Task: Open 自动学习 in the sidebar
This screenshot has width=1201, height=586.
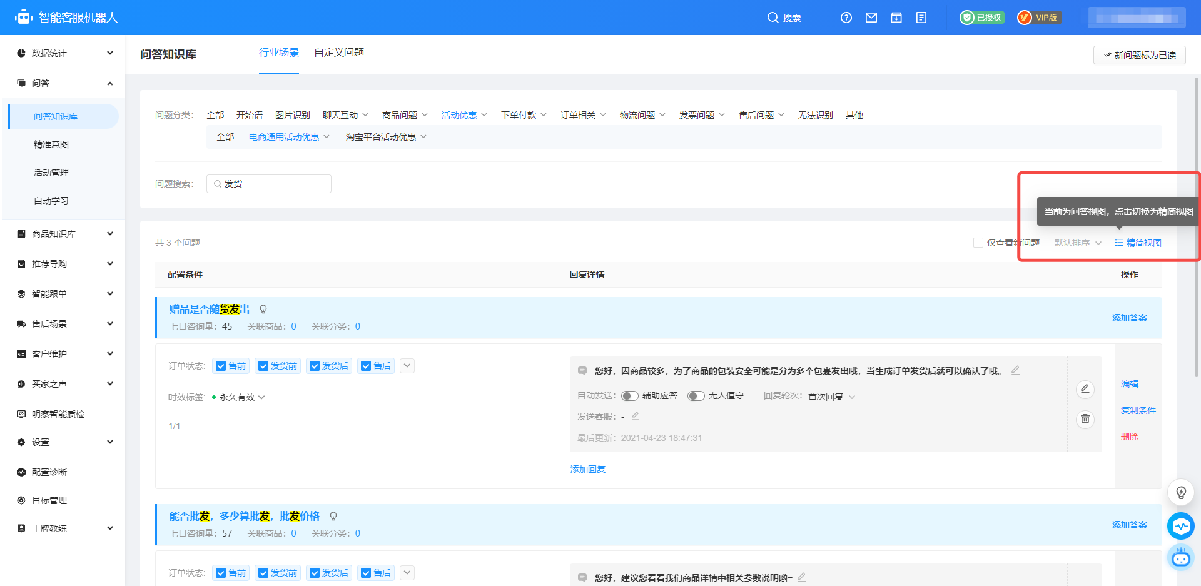Action: pos(51,201)
